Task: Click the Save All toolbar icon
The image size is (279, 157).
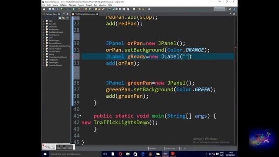Action: point(53,9)
